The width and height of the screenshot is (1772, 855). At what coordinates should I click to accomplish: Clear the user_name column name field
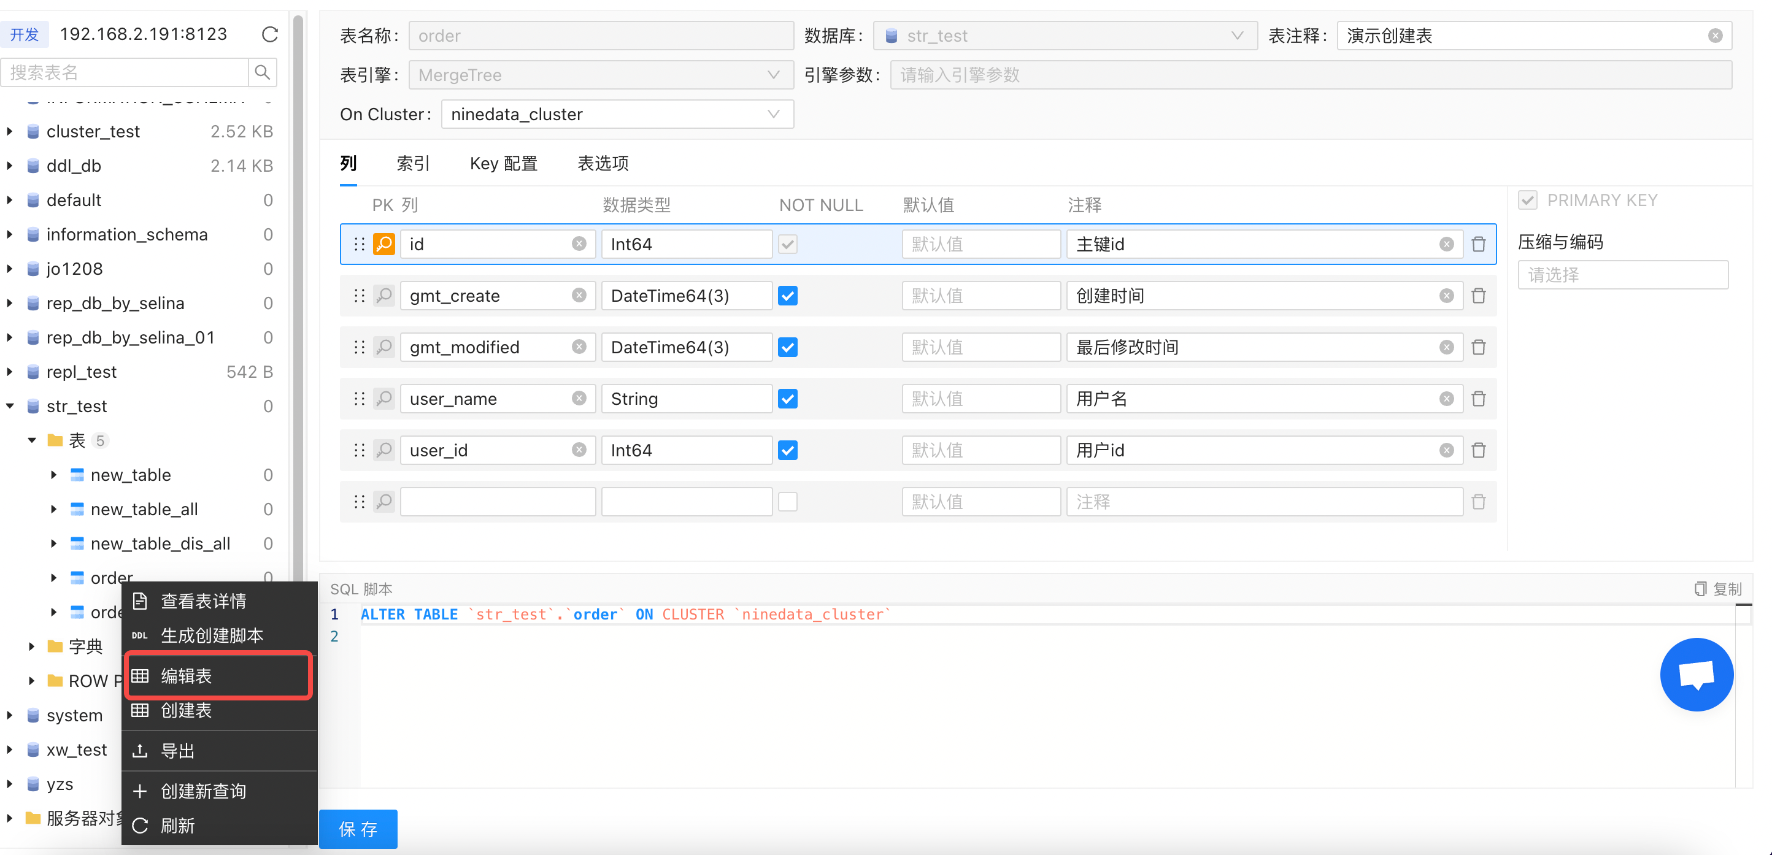click(579, 399)
